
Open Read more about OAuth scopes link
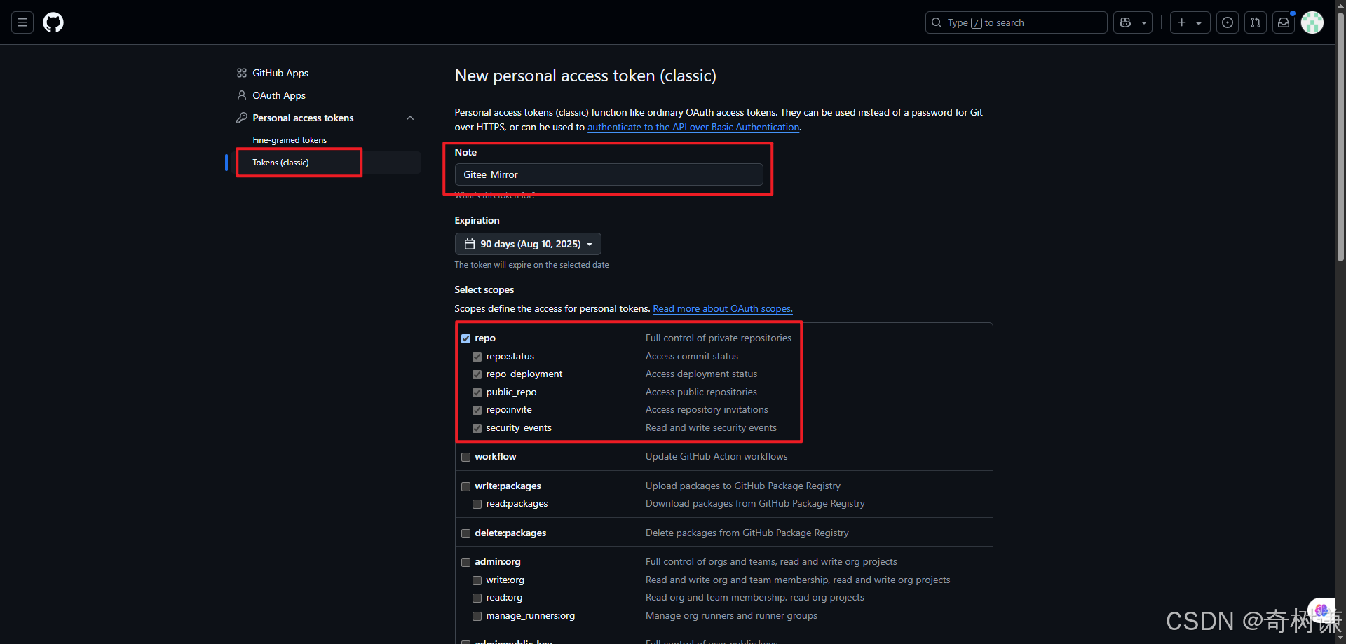(723, 308)
